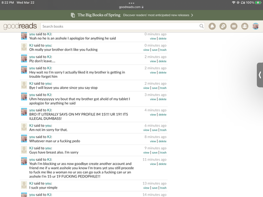Click the '8:22 PM' clock in status bar

[7, 3]
